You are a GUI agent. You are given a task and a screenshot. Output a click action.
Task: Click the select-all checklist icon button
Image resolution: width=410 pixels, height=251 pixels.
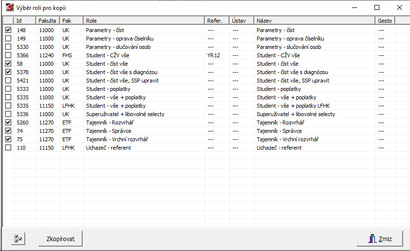[18, 239]
